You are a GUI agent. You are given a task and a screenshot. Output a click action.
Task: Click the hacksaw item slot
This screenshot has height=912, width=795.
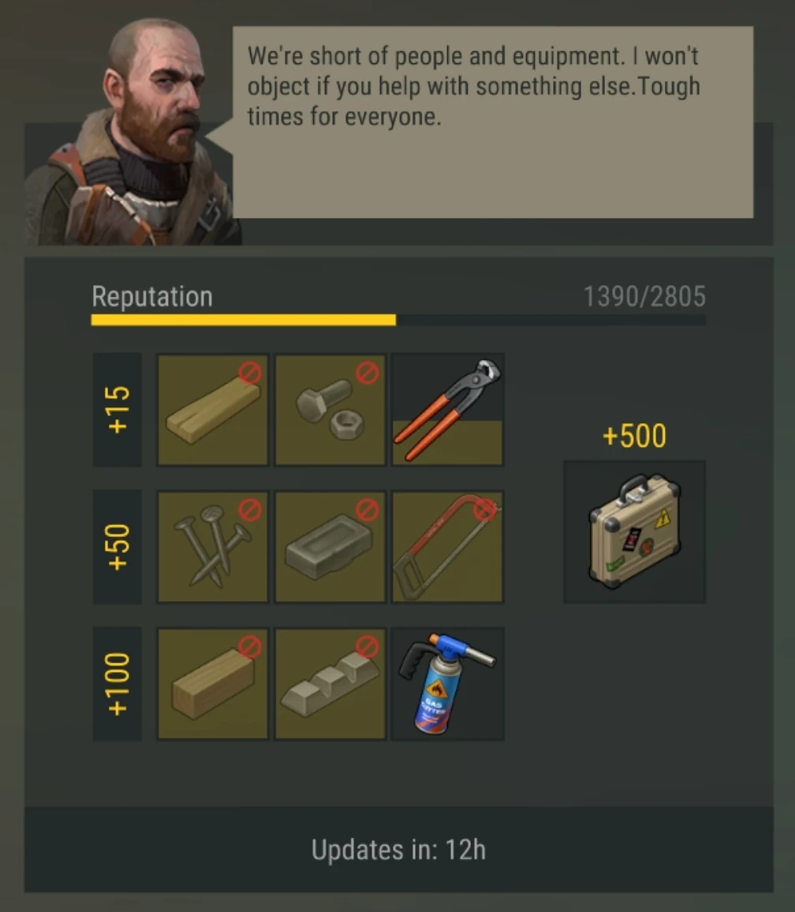(447, 546)
